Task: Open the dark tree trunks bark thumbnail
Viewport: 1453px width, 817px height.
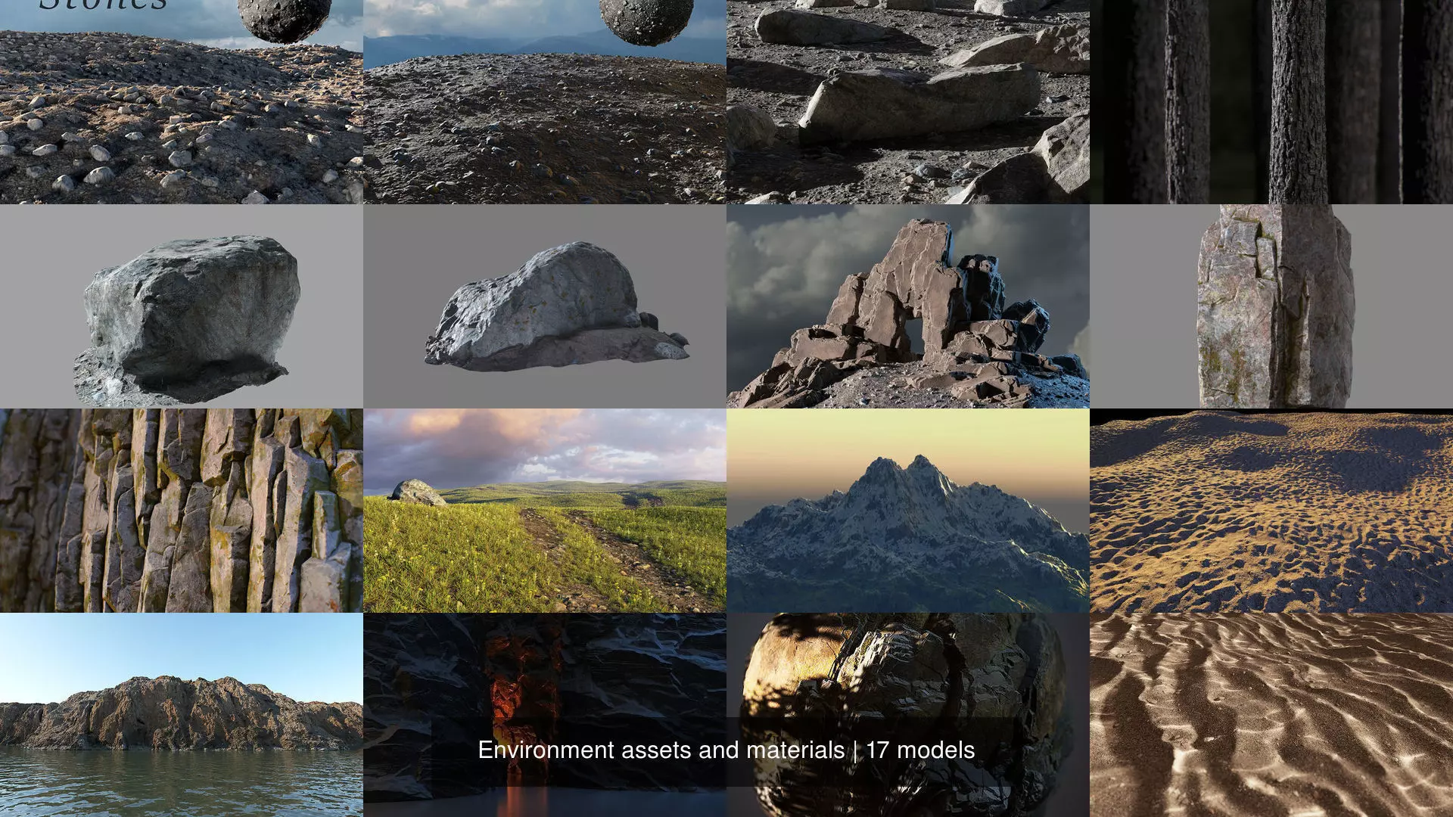Action: tap(1271, 102)
